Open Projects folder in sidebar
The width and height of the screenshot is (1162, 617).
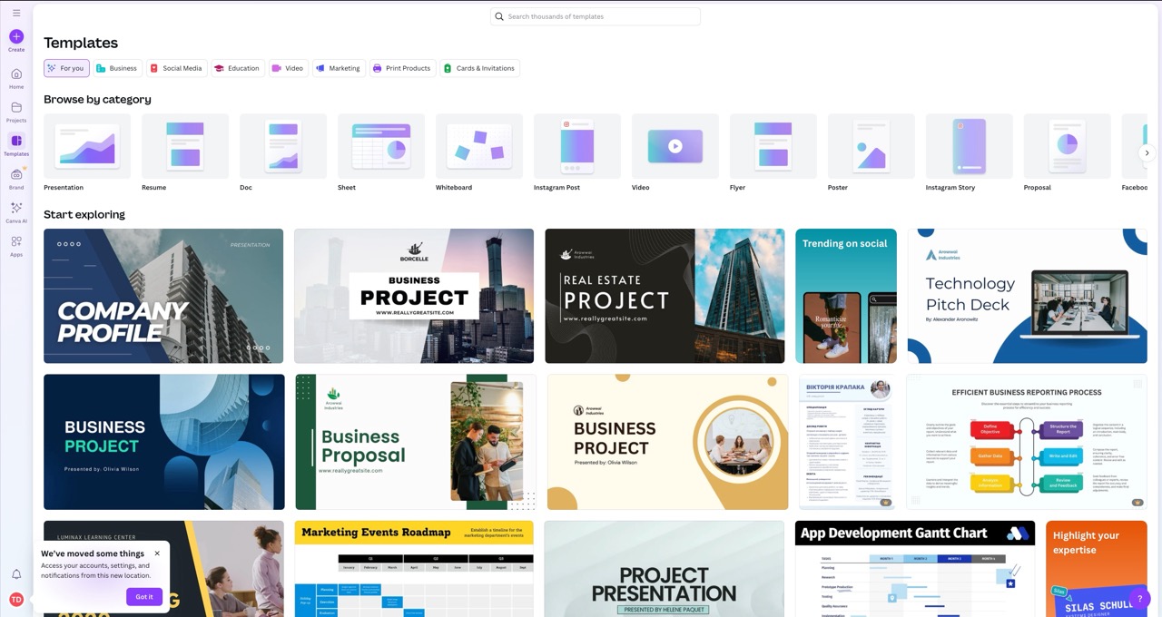pos(16,108)
